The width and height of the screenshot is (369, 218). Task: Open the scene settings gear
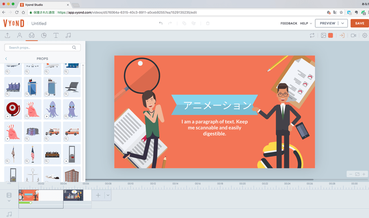(365, 36)
